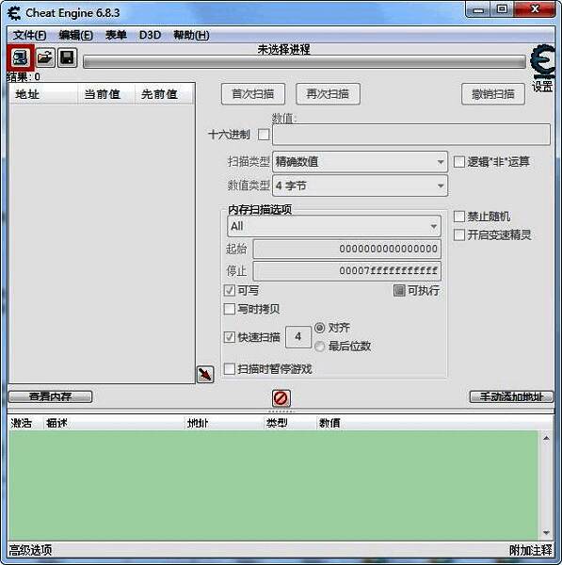Click the 撤销扫描 undo scan button
This screenshot has width=562, height=565.
click(x=493, y=94)
